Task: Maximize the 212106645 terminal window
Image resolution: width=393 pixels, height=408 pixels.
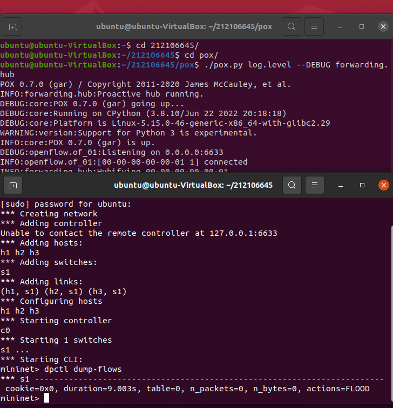Action: pyautogui.click(x=362, y=185)
